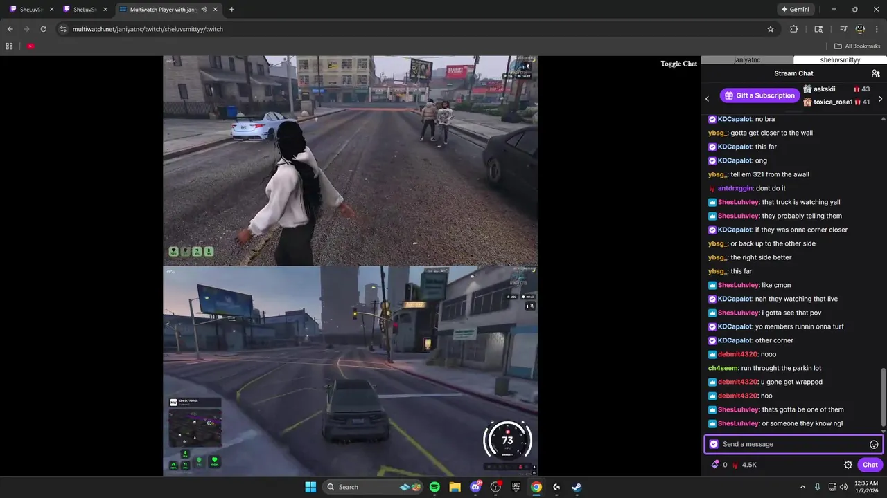Click the top janiyatnc stream video
This screenshot has height=498, width=887.
(x=351, y=160)
